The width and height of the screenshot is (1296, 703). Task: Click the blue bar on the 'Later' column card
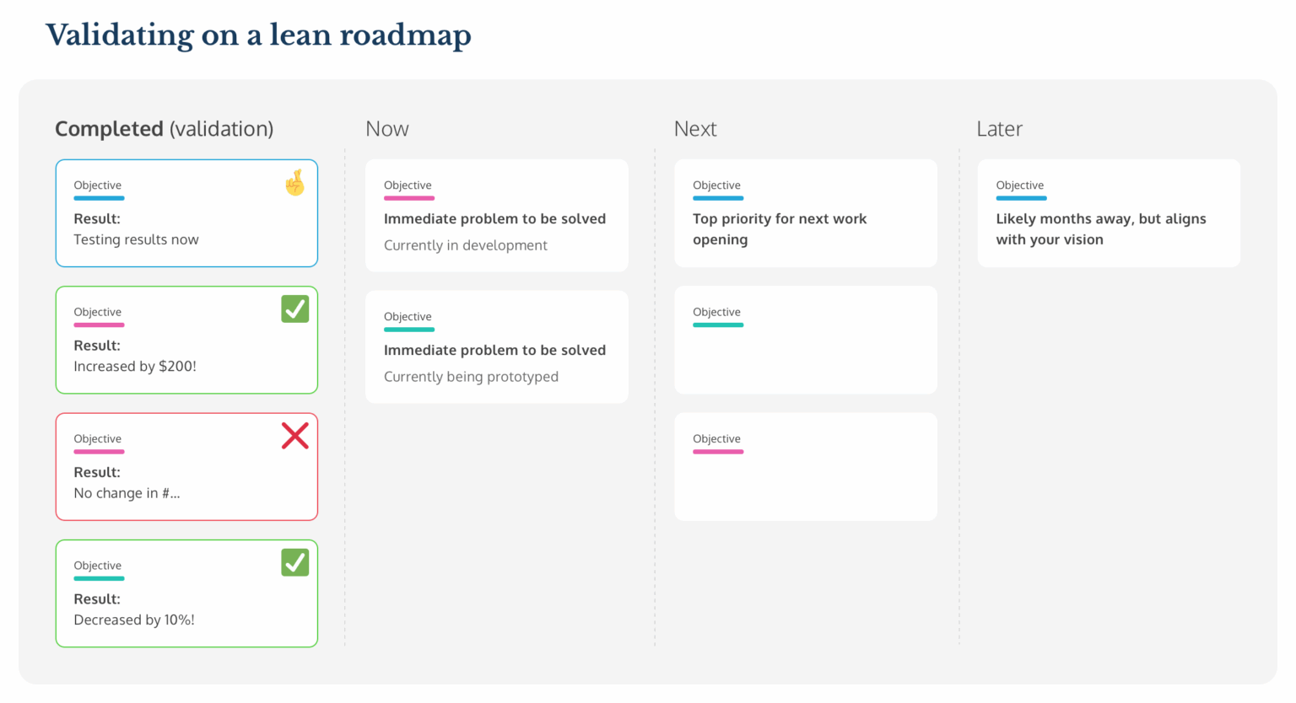click(x=1021, y=198)
